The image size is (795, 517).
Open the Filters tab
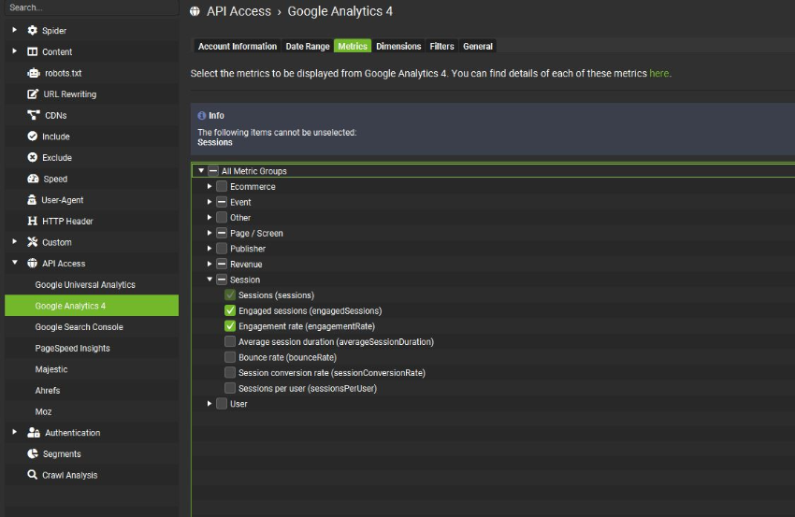point(441,46)
